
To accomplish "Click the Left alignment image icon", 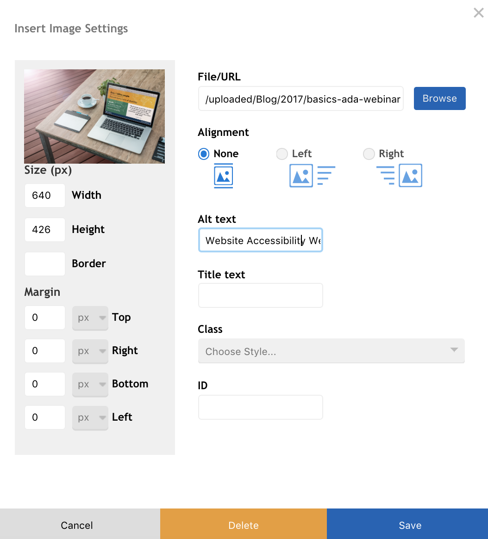I will (x=301, y=176).
